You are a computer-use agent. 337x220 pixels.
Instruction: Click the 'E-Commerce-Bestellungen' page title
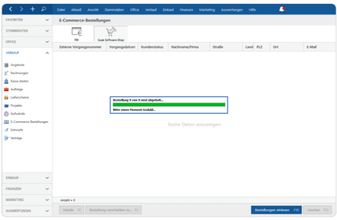85,20
